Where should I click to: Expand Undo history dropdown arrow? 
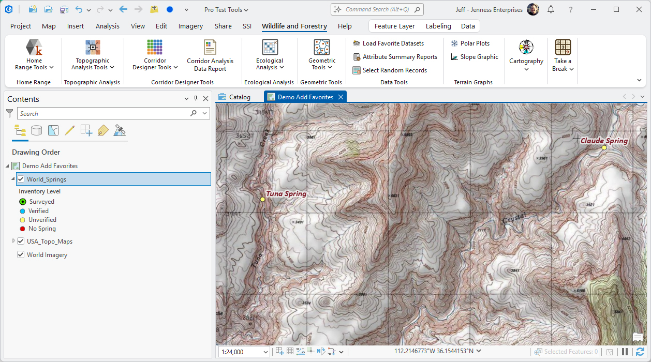pos(88,10)
